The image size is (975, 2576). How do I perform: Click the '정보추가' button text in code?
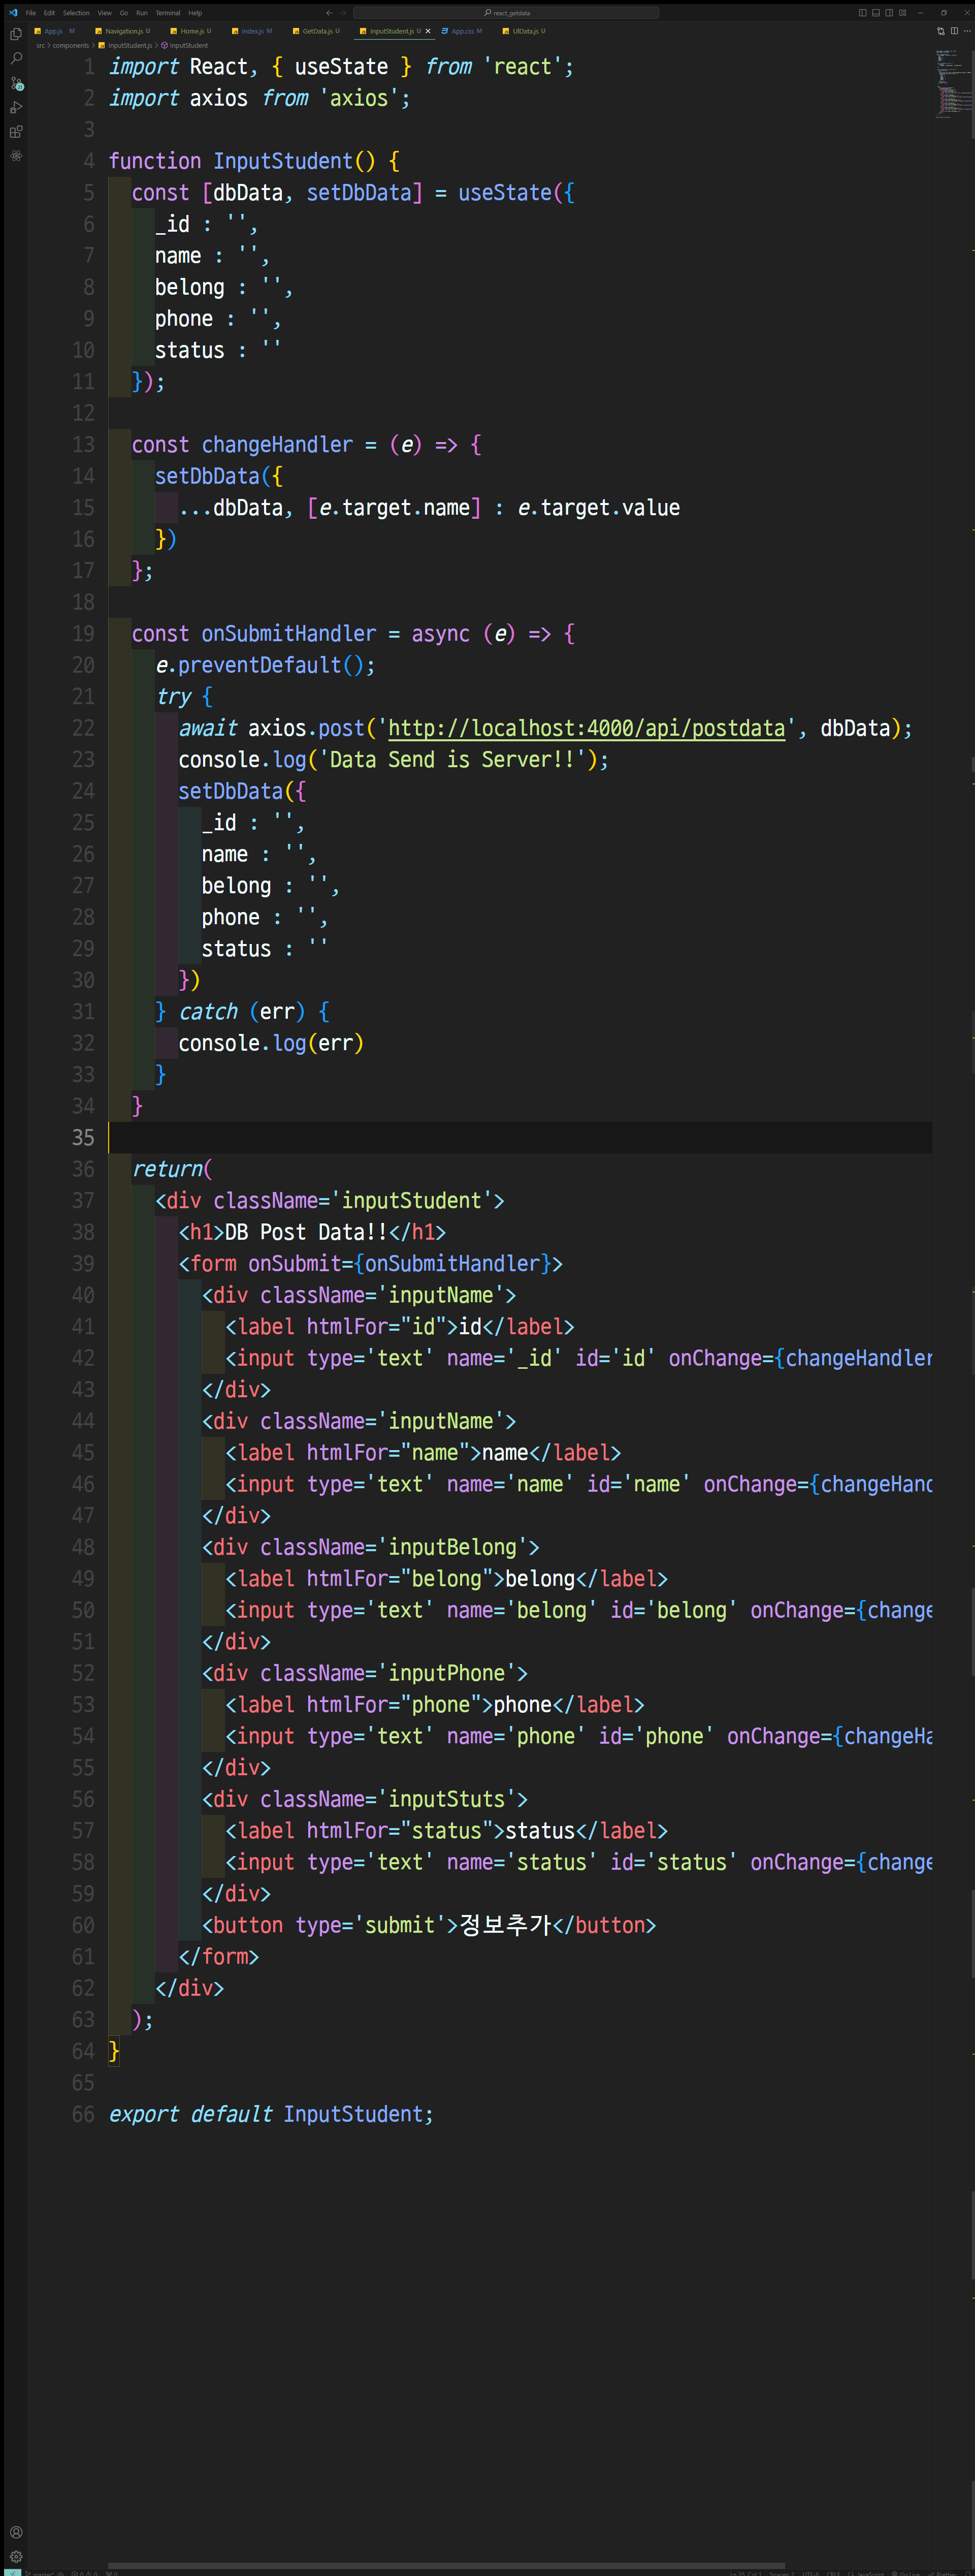pos(505,1925)
